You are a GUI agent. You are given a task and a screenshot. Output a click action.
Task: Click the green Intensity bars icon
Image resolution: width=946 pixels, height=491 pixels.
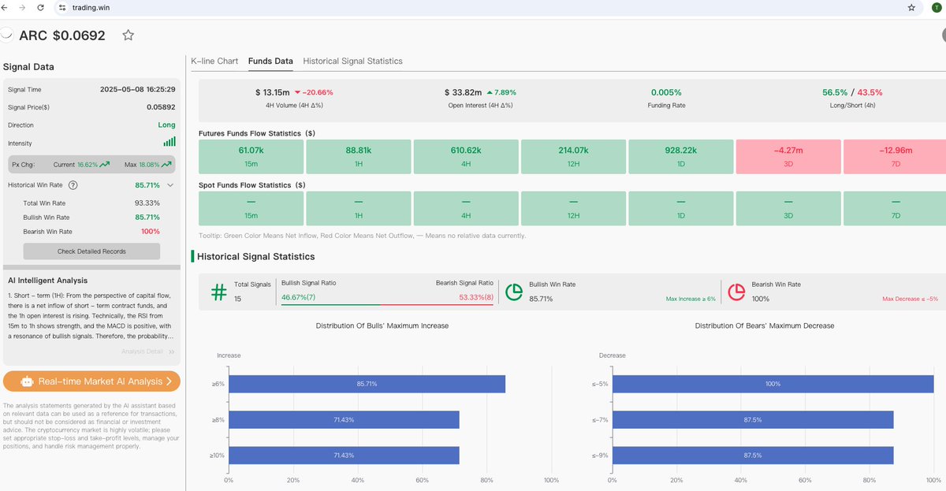click(x=169, y=143)
